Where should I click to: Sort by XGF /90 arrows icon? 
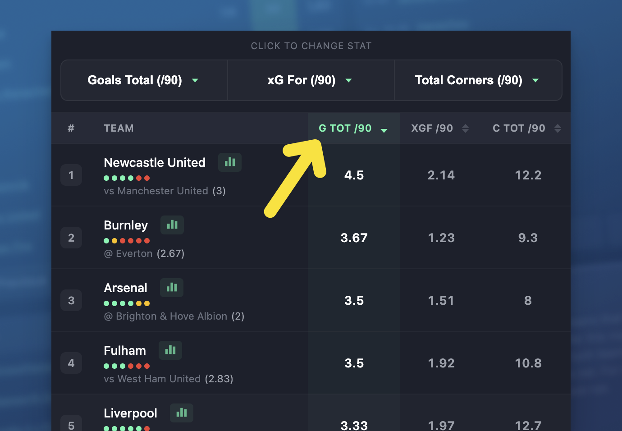tap(466, 128)
